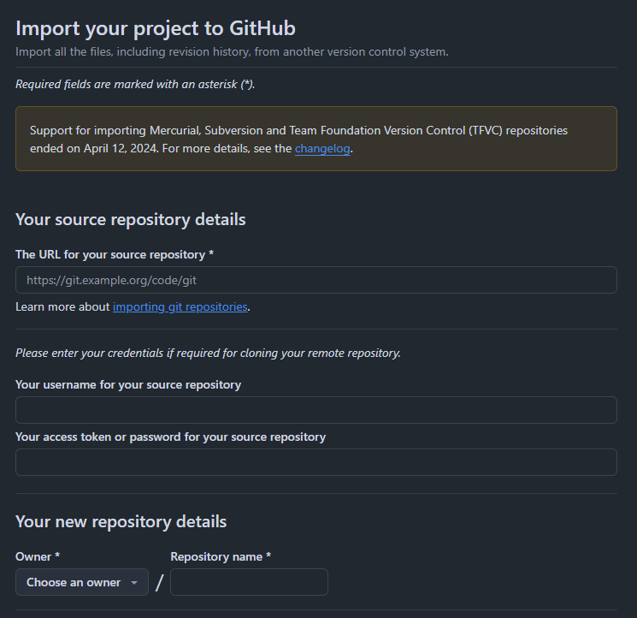The image size is (637, 618).
Task: Click the 'Import your project to GitHub' heading
Action: 156,28
